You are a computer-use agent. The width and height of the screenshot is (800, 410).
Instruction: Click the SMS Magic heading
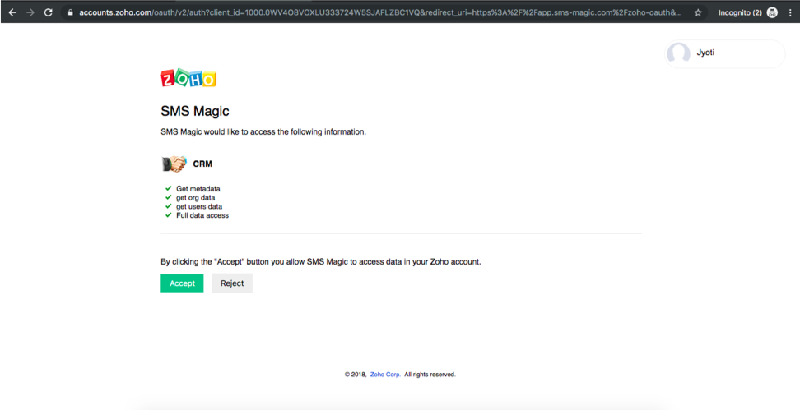coord(195,111)
